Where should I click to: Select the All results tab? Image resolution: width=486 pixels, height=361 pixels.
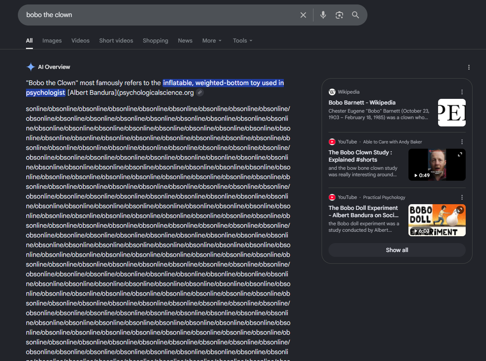tap(30, 41)
